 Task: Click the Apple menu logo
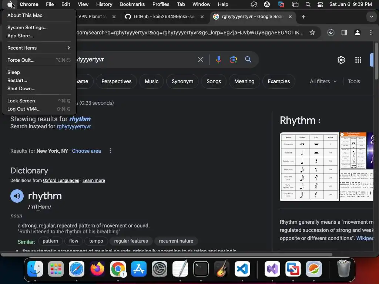click(10, 4)
